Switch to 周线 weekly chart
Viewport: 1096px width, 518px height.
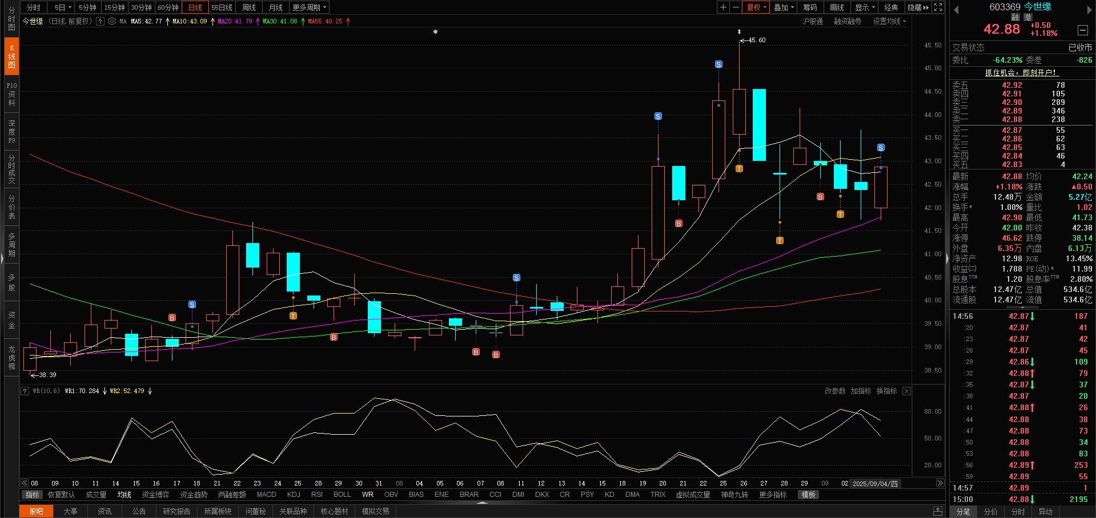pos(249,7)
